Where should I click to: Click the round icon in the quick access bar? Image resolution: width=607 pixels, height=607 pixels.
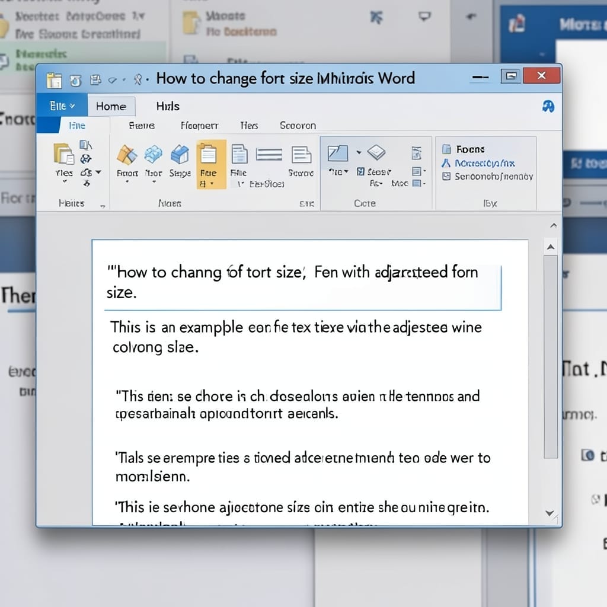click(x=75, y=81)
